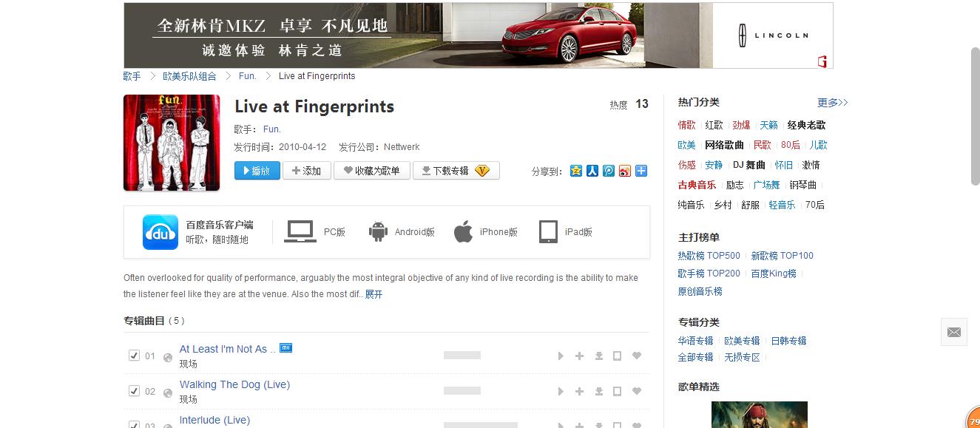Image resolution: width=980 pixels, height=428 pixels.
Task: Open Baidu Music client logo
Action: (x=160, y=232)
